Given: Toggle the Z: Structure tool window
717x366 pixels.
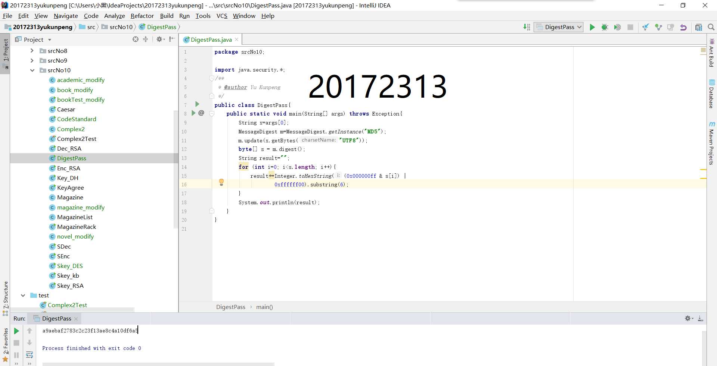Looking at the screenshot, I should click(5, 299).
